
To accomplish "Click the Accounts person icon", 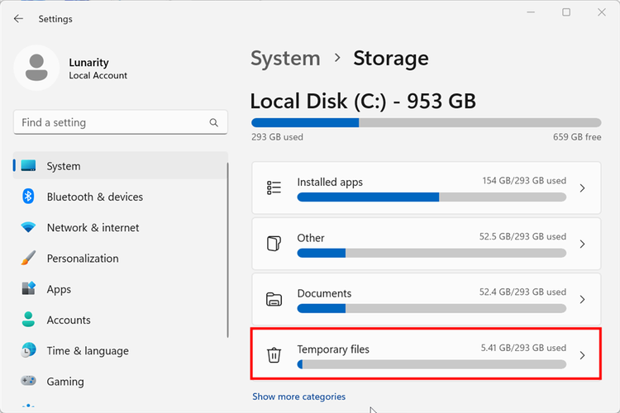I will point(28,320).
